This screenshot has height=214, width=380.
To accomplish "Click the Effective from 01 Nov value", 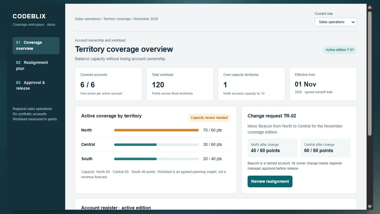I will (x=305, y=84).
